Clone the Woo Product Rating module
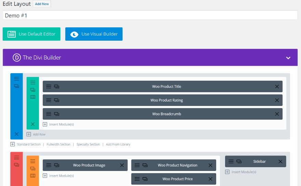 [x=57, y=100]
